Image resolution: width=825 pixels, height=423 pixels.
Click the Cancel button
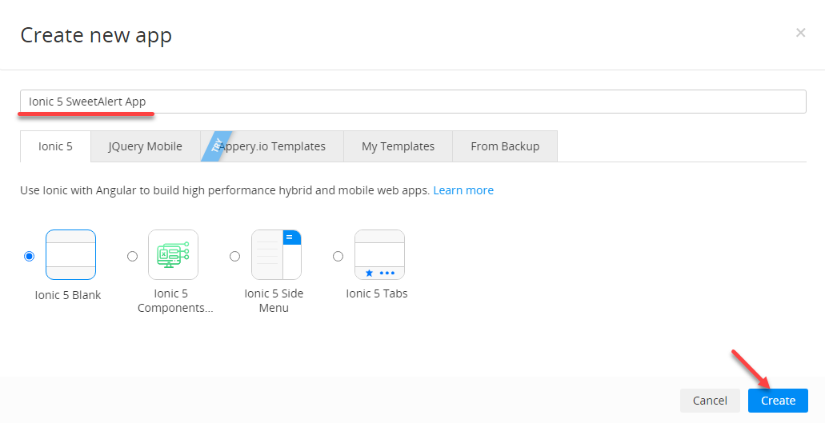(x=710, y=401)
